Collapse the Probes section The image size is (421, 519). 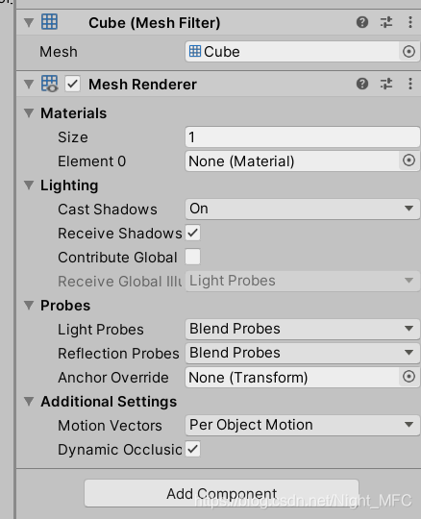tap(29, 306)
